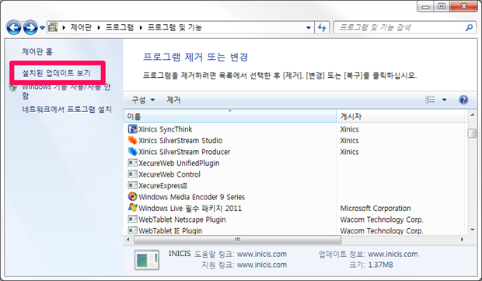Open 지원 링크 www.inicis.com
Viewport: 482px width, 281px height.
[262, 265]
